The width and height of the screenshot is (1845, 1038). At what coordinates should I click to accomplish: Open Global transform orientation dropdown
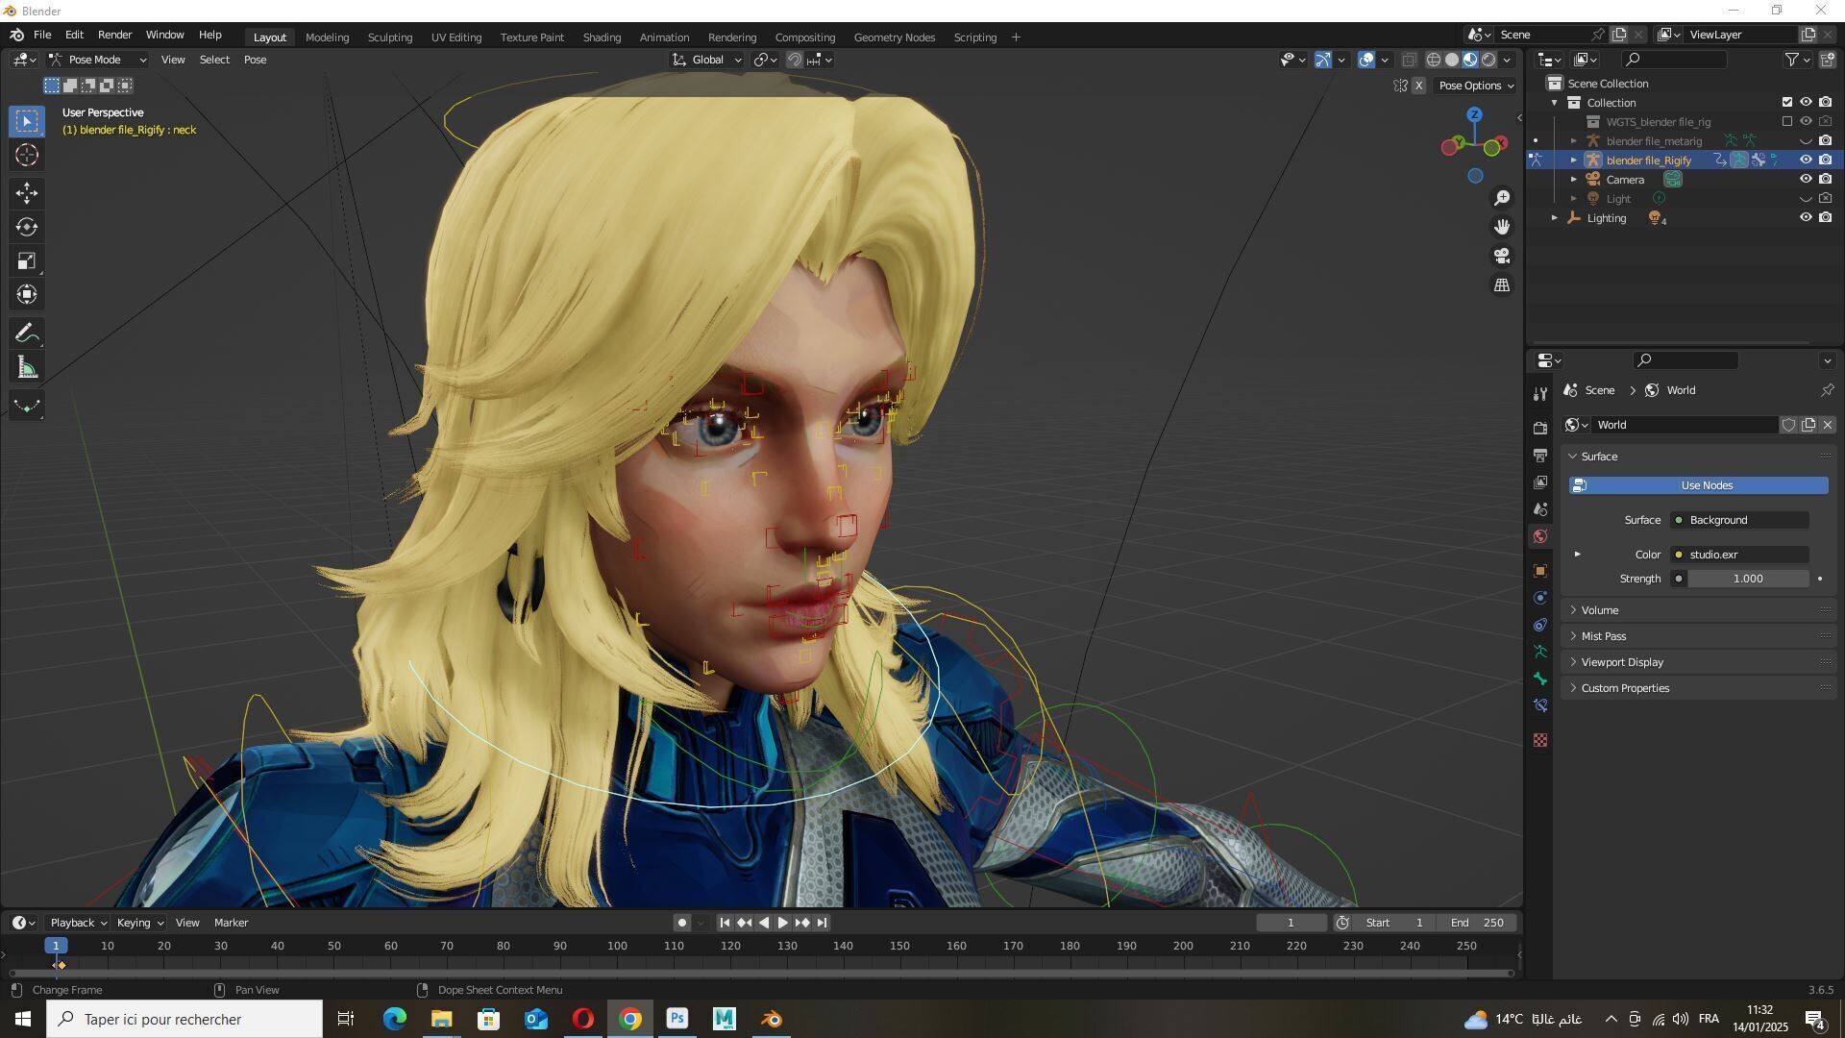[707, 60]
